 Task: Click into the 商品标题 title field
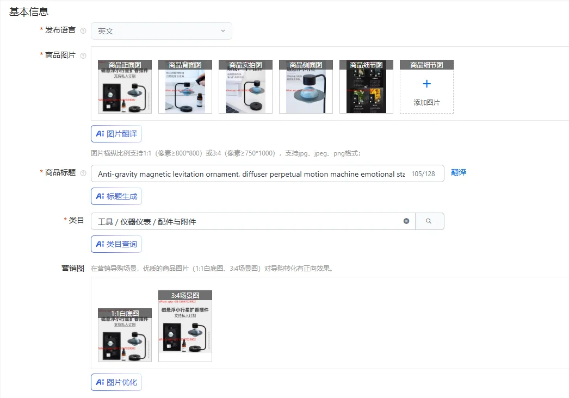point(268,174)
